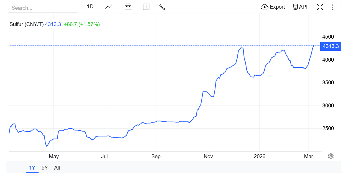Select the 1Y time range tab
The width and height of the screenshot is (348, 179).
(x=32, y=168)
